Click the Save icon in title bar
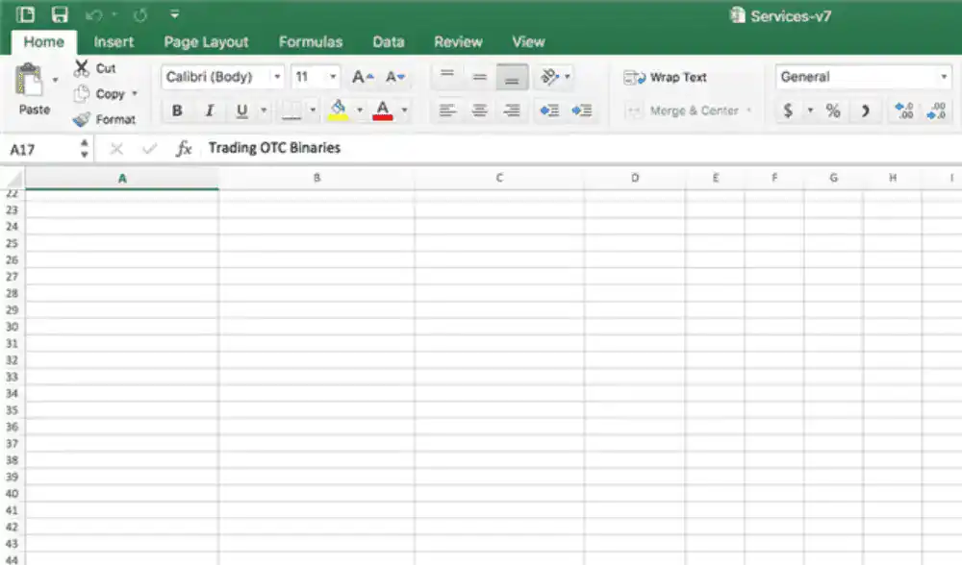 click(x=60, y=14)
